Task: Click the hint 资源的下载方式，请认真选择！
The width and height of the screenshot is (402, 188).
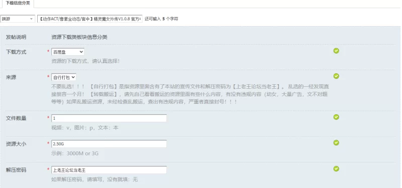Action: pyautogui.click(x=85, y=61)
